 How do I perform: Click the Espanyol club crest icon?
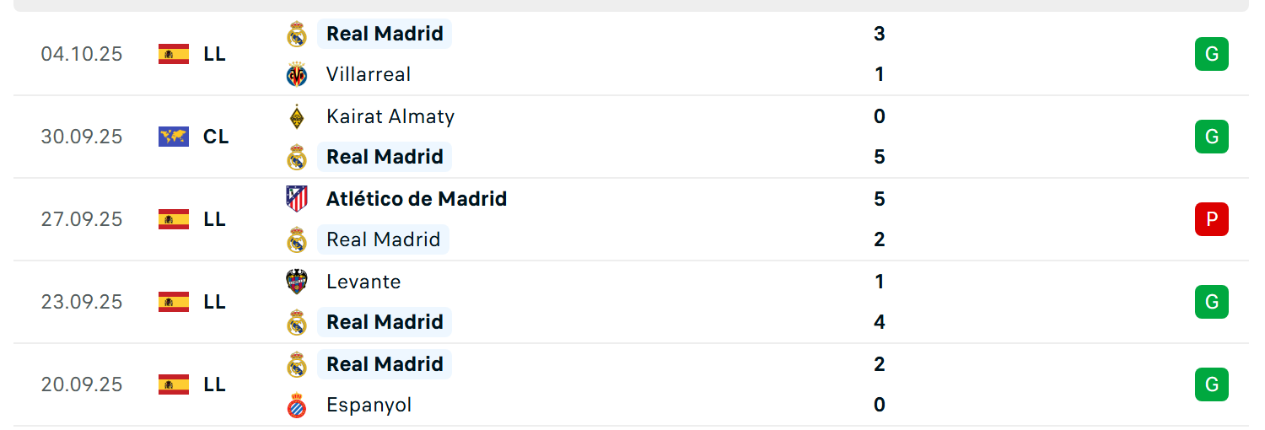click(297, 405)
